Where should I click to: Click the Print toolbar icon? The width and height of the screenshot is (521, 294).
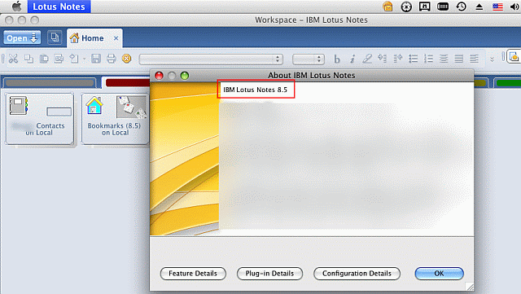[112, 59]
